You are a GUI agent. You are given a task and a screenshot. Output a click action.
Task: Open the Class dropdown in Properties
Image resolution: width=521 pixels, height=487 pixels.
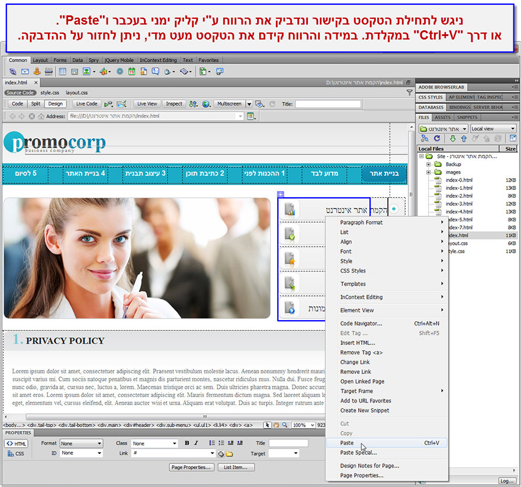click(155, 443)
